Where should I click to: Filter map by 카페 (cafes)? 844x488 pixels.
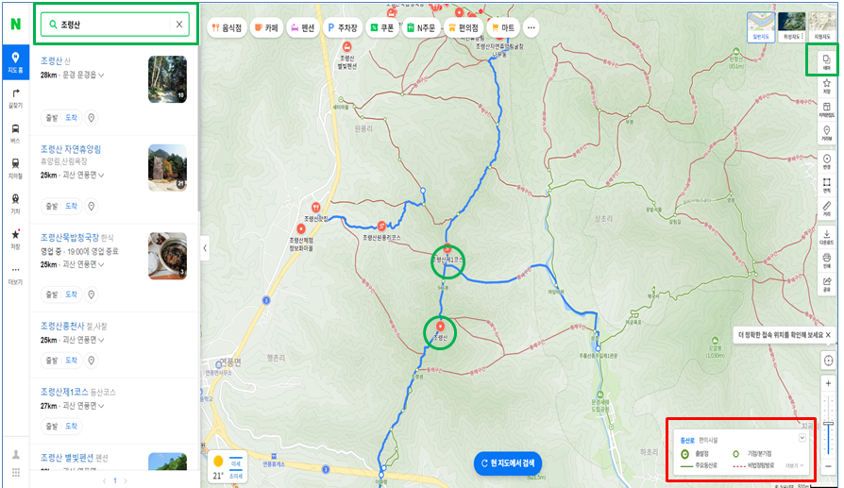click(x=266, y=27)
